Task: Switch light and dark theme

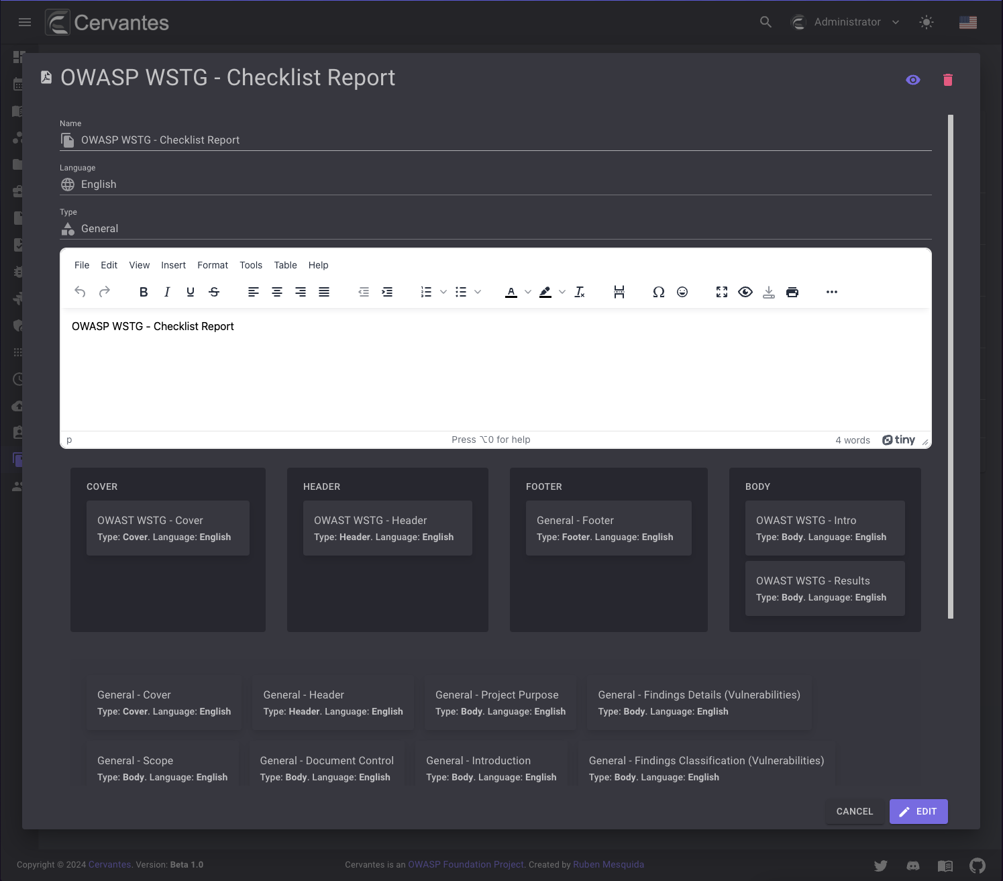Action: pos(927,22)
